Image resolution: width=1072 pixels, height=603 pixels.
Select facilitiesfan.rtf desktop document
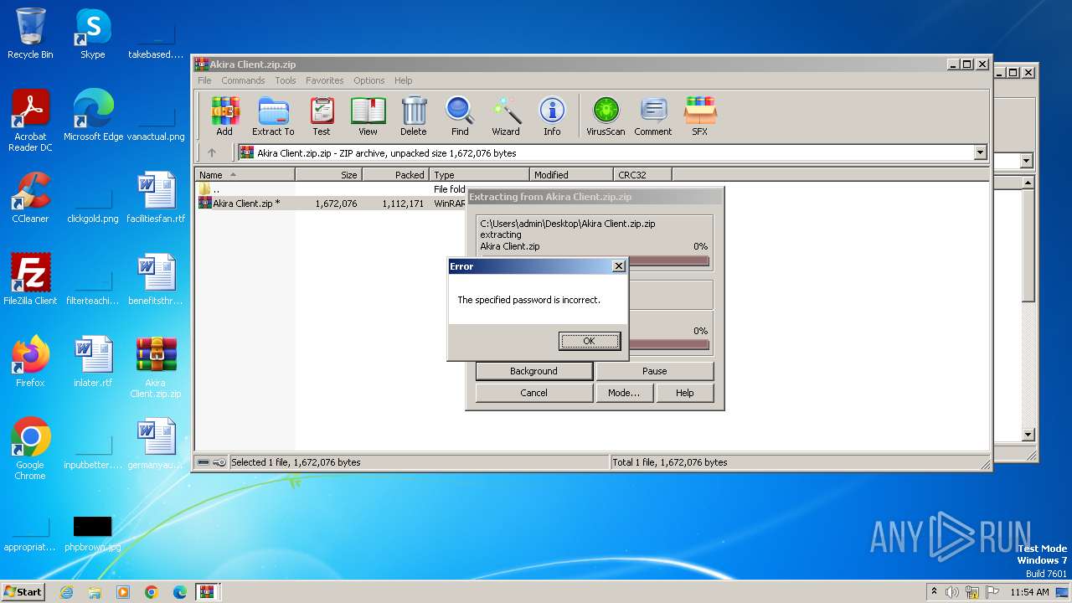point(156,198)
